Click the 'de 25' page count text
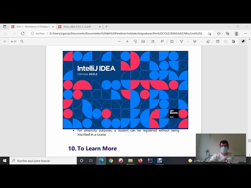251x188 pixels. [x=13, y=42]
